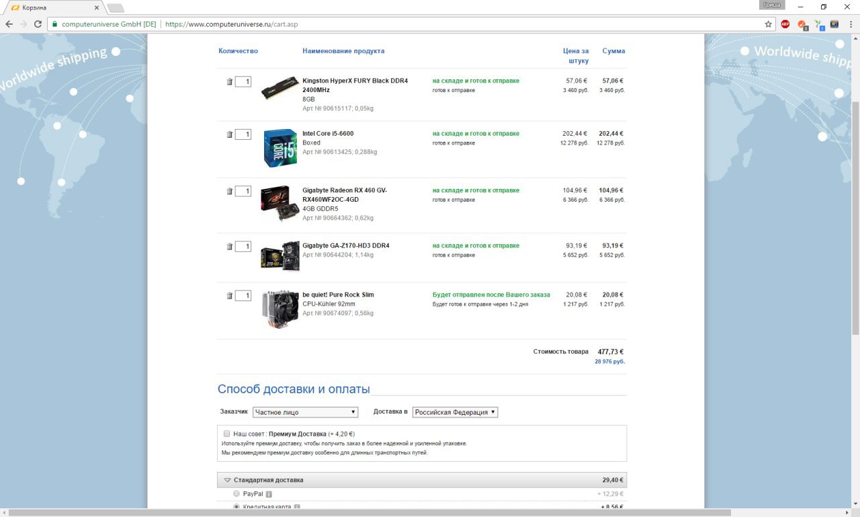Click the Будет отправлен после Вашего заказа status
The height and width of the screenshot is (517, 860).
tap(491, 294)
